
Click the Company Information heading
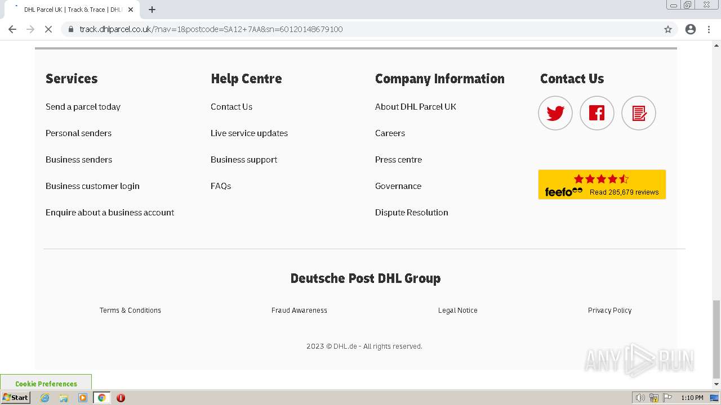tap(440, 79)
